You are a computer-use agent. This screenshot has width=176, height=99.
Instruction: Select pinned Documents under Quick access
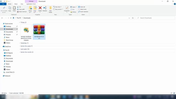[x=9, y=32]
